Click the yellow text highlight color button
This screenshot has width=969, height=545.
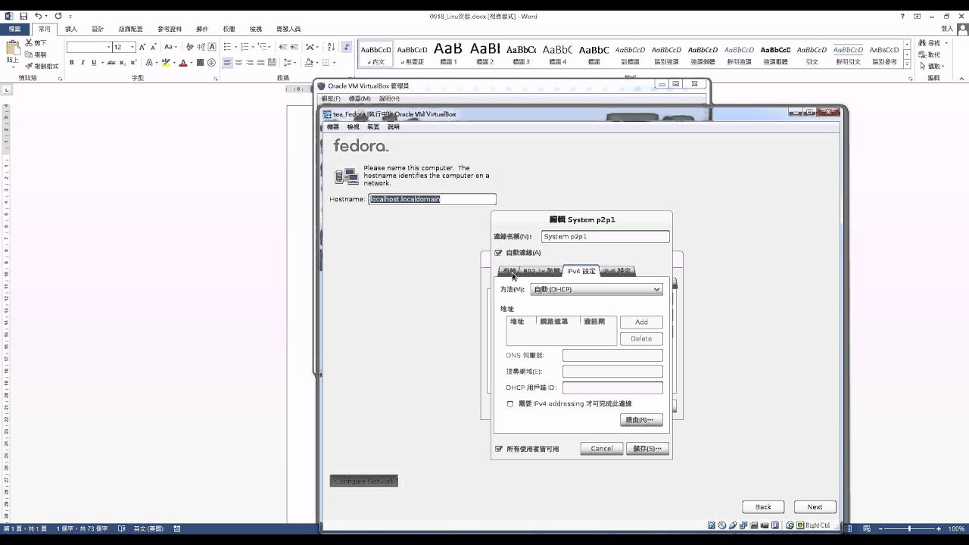click(166, 63)
